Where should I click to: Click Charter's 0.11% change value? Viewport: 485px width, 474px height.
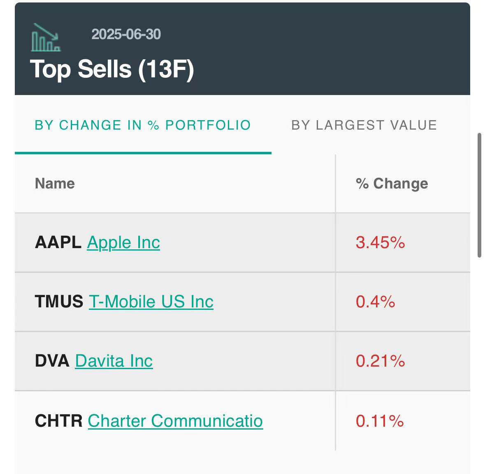point(380,421)
